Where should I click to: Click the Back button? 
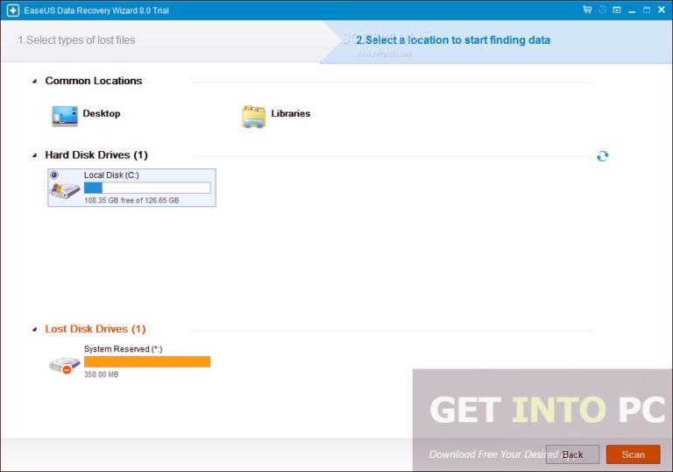tap(572, 454)
